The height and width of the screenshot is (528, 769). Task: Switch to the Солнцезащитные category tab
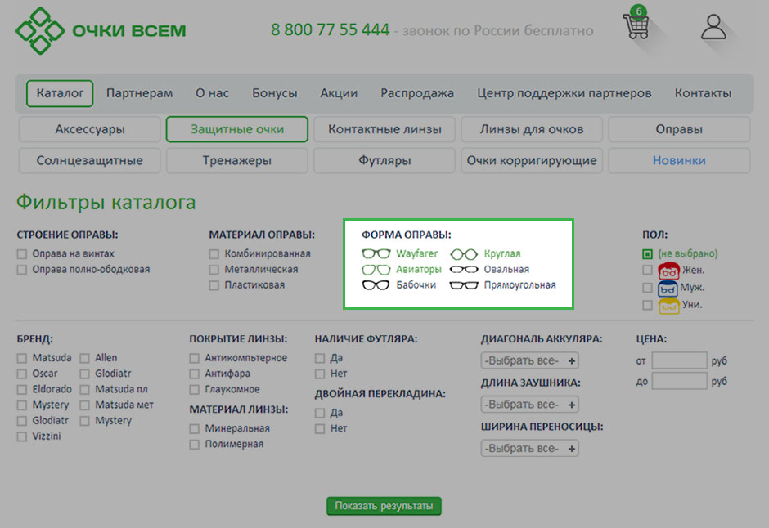90,161
